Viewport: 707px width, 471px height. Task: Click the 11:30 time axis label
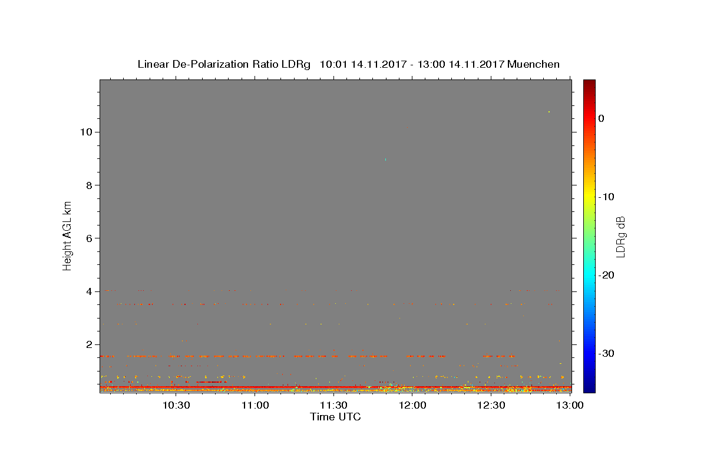point(333,405)
